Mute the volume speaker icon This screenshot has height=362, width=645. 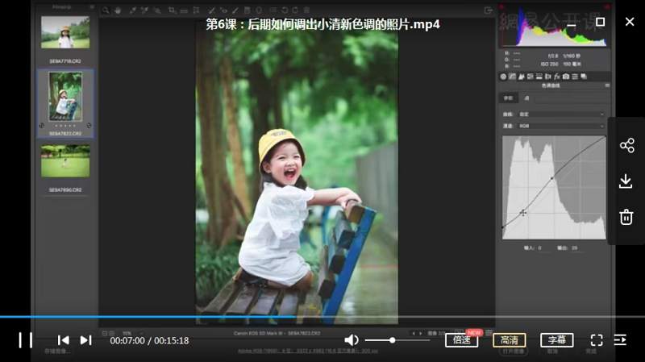[352, 340]
